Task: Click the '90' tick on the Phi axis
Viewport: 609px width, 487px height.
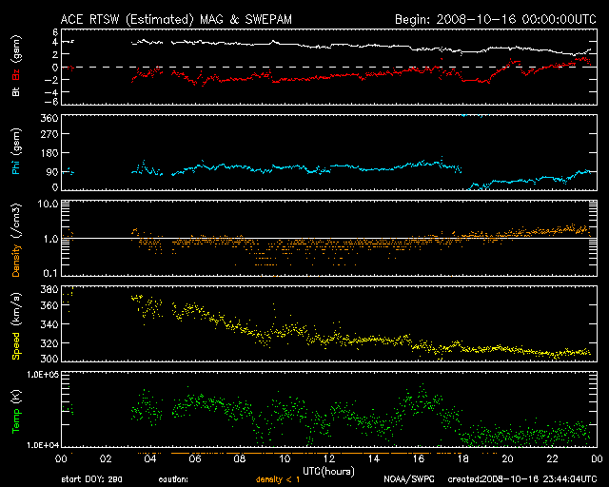Action: point(52,172)
